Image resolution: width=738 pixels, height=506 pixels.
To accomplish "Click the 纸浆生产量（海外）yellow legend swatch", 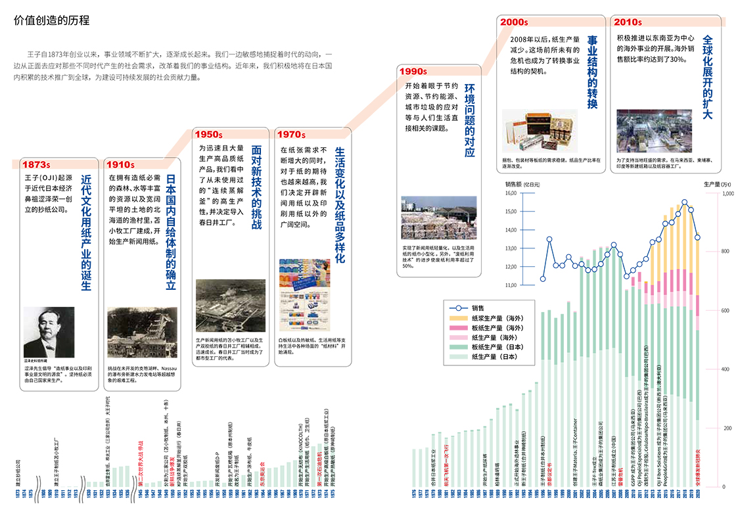I will pyautogui.click(x=459, y=318).
